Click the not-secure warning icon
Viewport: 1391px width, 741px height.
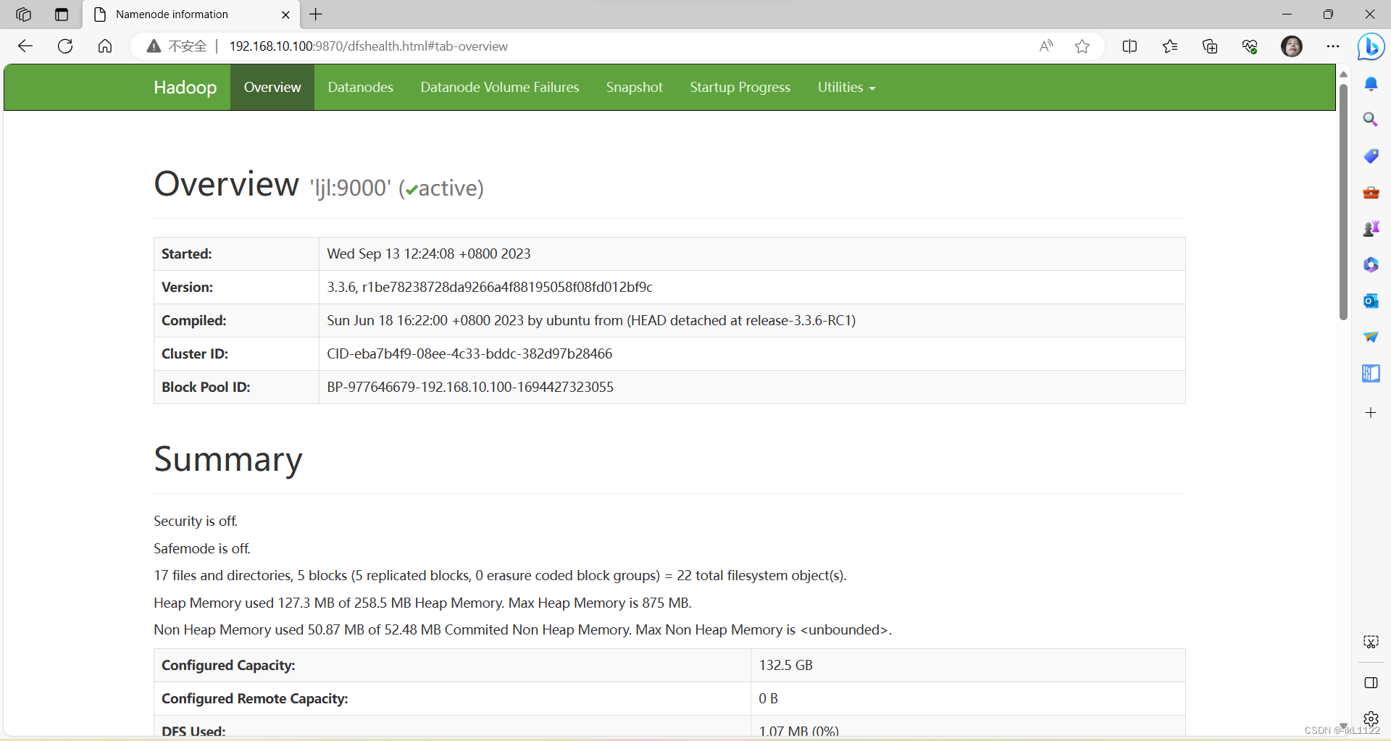(154, 46)
